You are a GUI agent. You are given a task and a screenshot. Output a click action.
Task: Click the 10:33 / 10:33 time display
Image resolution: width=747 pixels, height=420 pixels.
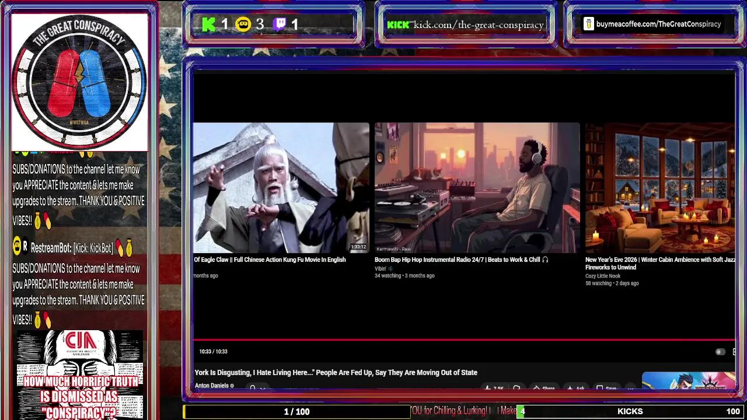[213, 352]
